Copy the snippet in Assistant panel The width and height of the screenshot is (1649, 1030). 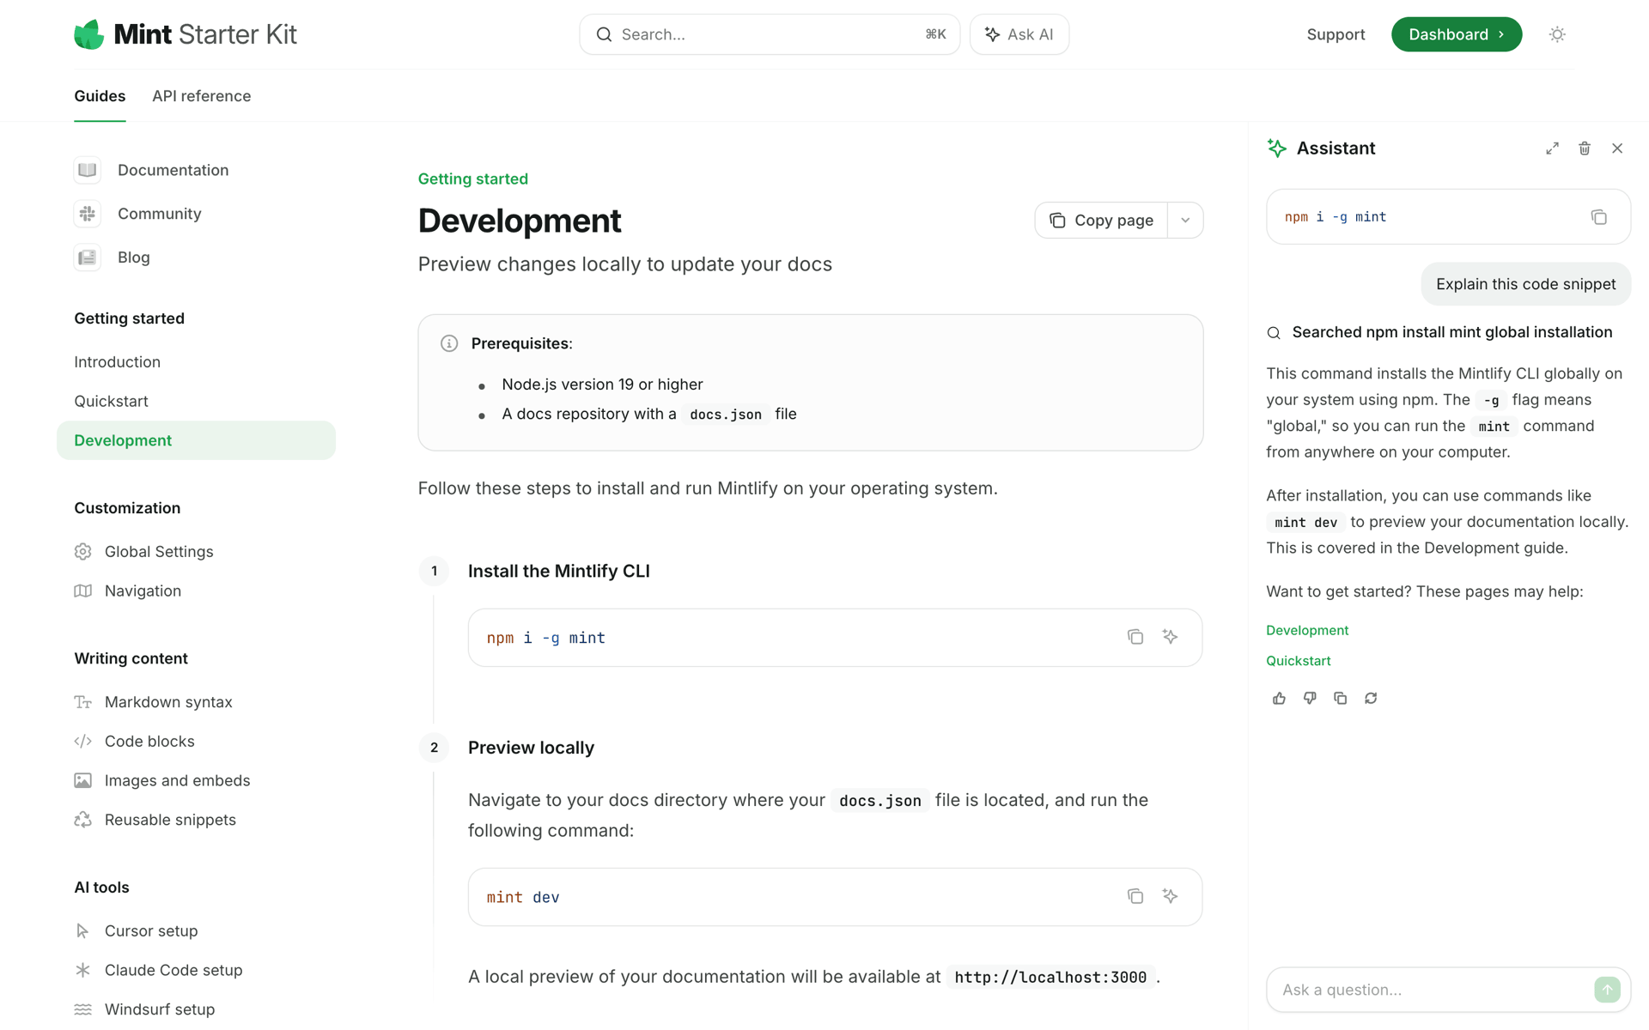click(1598, 217)
